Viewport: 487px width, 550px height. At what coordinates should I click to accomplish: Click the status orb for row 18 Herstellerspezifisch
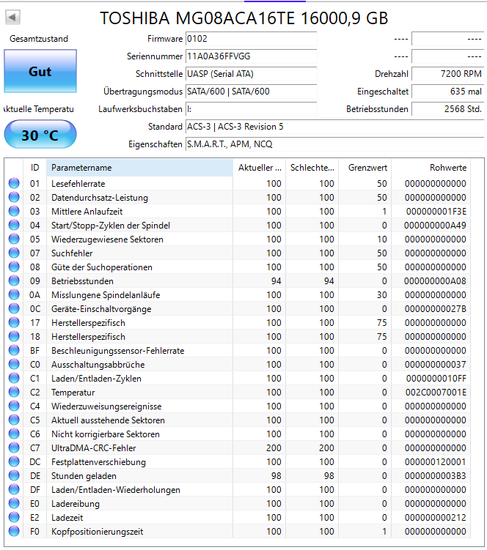(14, 336)
